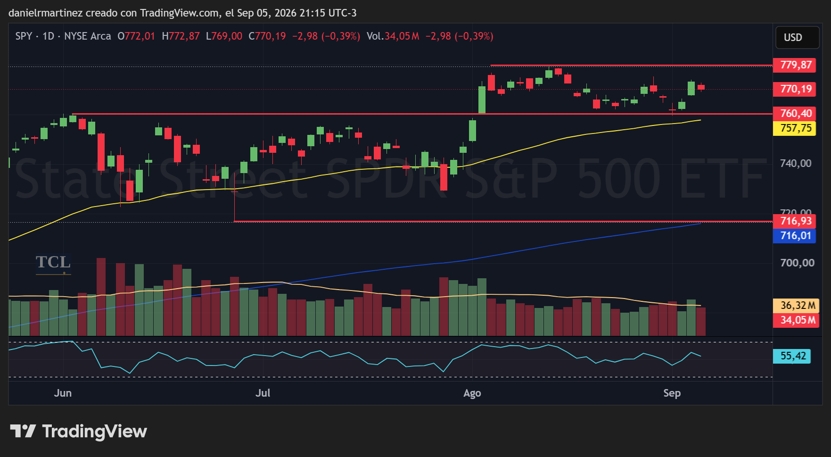
Task: Click the 36,32 M volume average label
Action: click(797, 306)
